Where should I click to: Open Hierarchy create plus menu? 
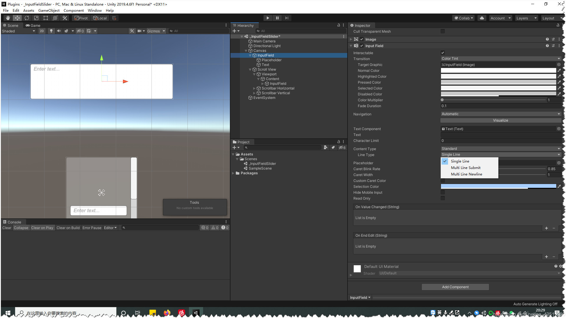click(x=236, y=31)
